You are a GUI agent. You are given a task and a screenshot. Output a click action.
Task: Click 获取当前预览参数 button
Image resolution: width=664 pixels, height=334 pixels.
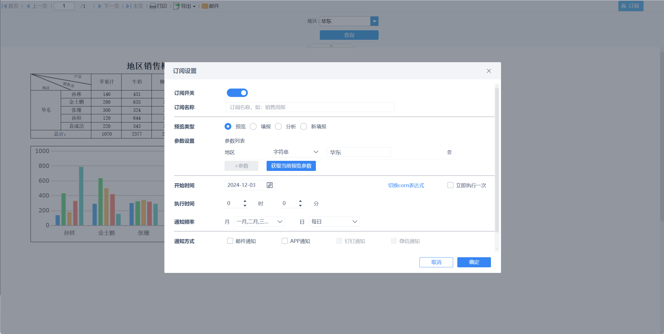[x=291, y=166]
